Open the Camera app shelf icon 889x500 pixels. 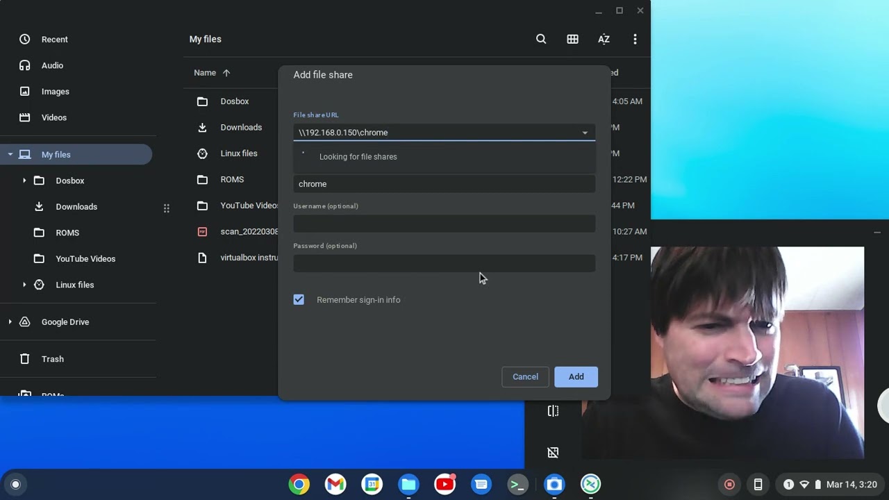(554, 484)
